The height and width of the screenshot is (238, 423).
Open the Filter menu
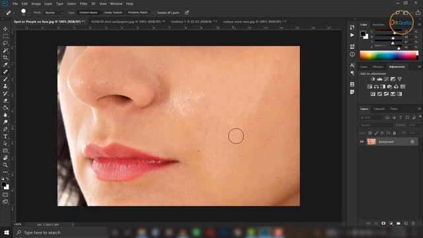(x=83, y=4)
